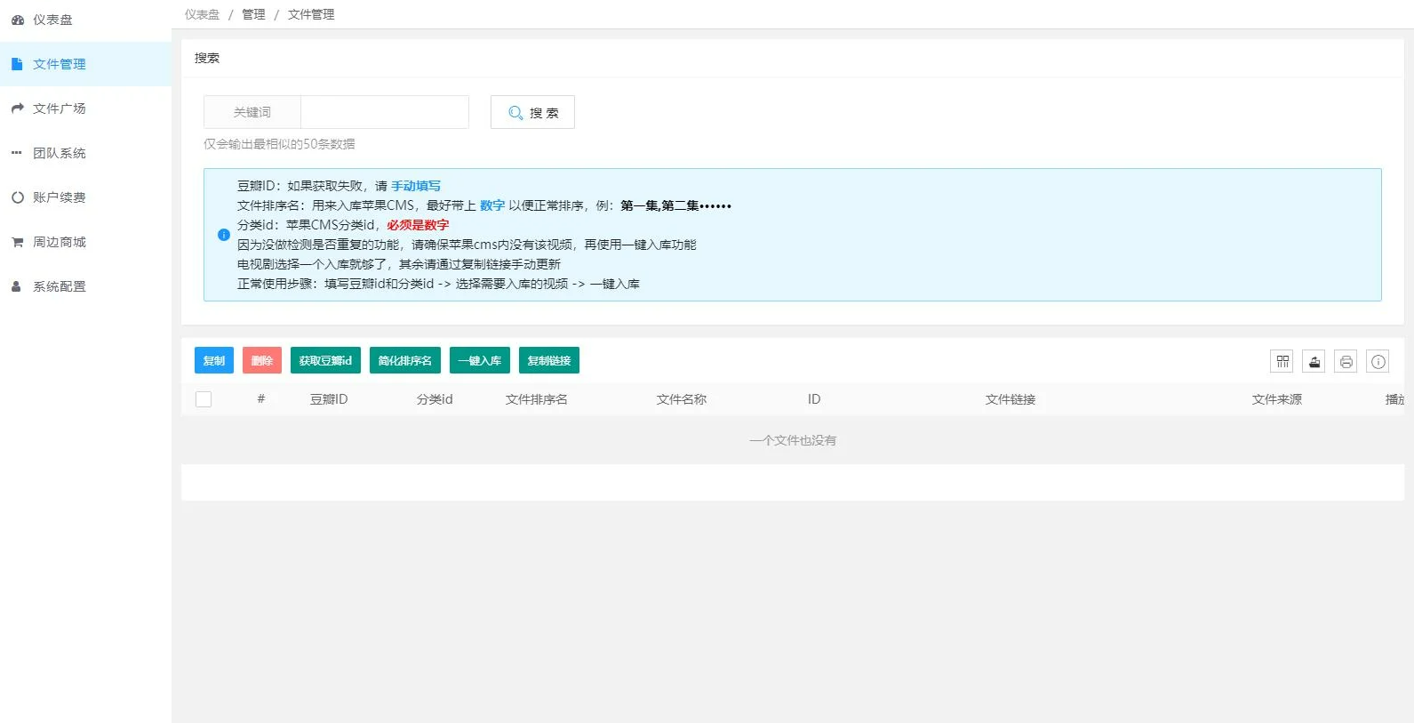The width and height of the screenshot is (1414, 723).
Task: Open 周边商城 menu item
Action: (85, 242)
